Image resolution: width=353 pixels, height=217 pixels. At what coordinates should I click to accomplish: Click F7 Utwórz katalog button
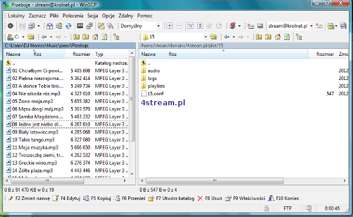point(171,198)
